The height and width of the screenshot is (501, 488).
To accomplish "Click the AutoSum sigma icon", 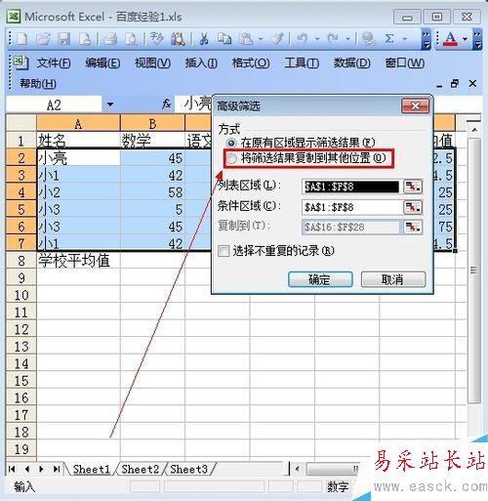I will tap(389, 39).
